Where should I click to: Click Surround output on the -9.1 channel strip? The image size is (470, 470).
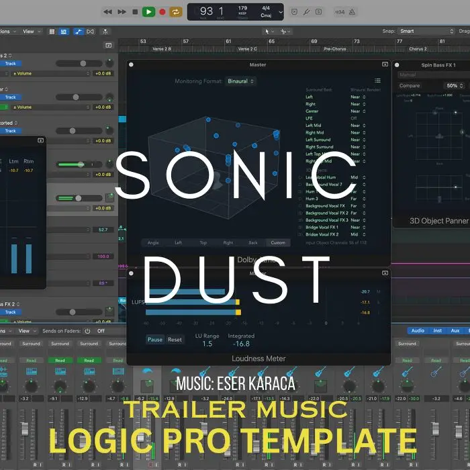coord(60,344)
